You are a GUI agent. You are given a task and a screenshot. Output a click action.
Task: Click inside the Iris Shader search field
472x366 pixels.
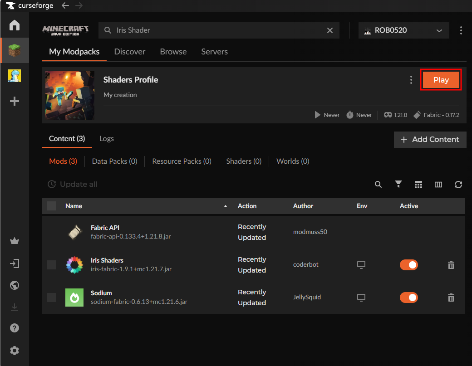tap(219, 30)
